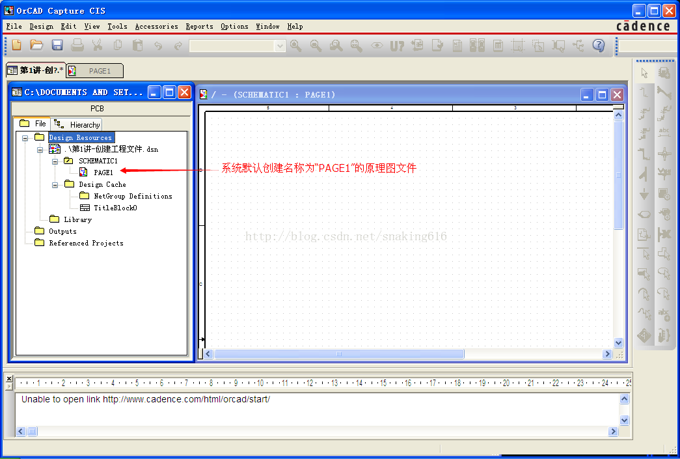This screenshot has width=680, height=459.
Task: Collapse the SCHEMATIC1 folder node
Action: pyautogui.click(x=55, y=161)
